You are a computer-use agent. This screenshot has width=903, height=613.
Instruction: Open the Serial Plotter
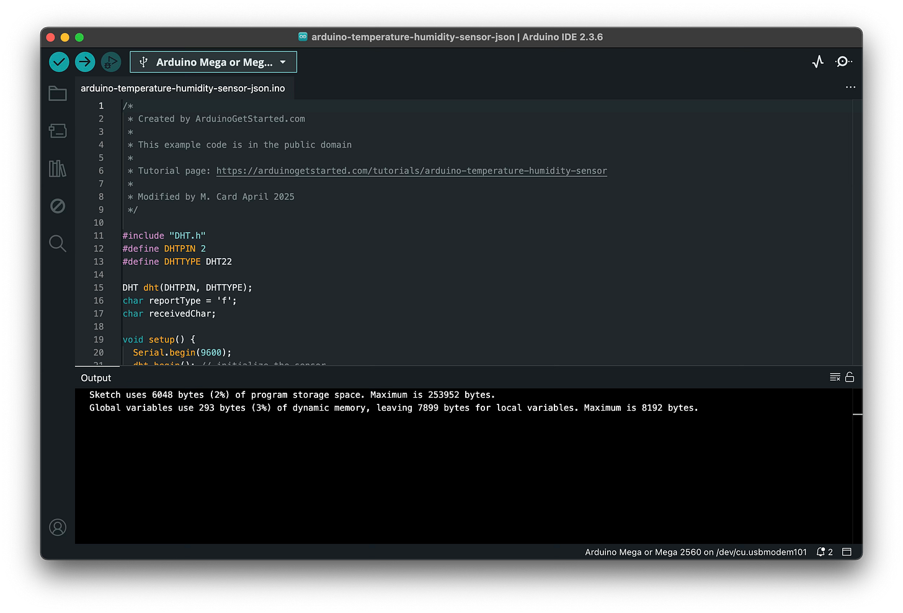(x=818, y=61)
